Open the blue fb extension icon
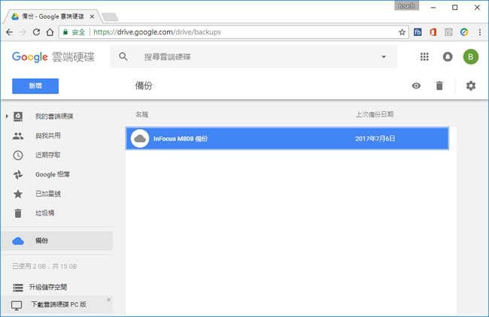Viewport: 489px width, 317px height. click(418, 32)
